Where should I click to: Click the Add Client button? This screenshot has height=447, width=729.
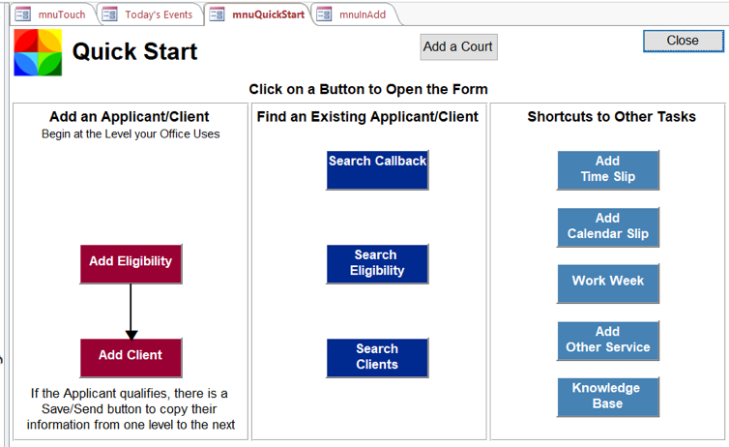[131, 356]
